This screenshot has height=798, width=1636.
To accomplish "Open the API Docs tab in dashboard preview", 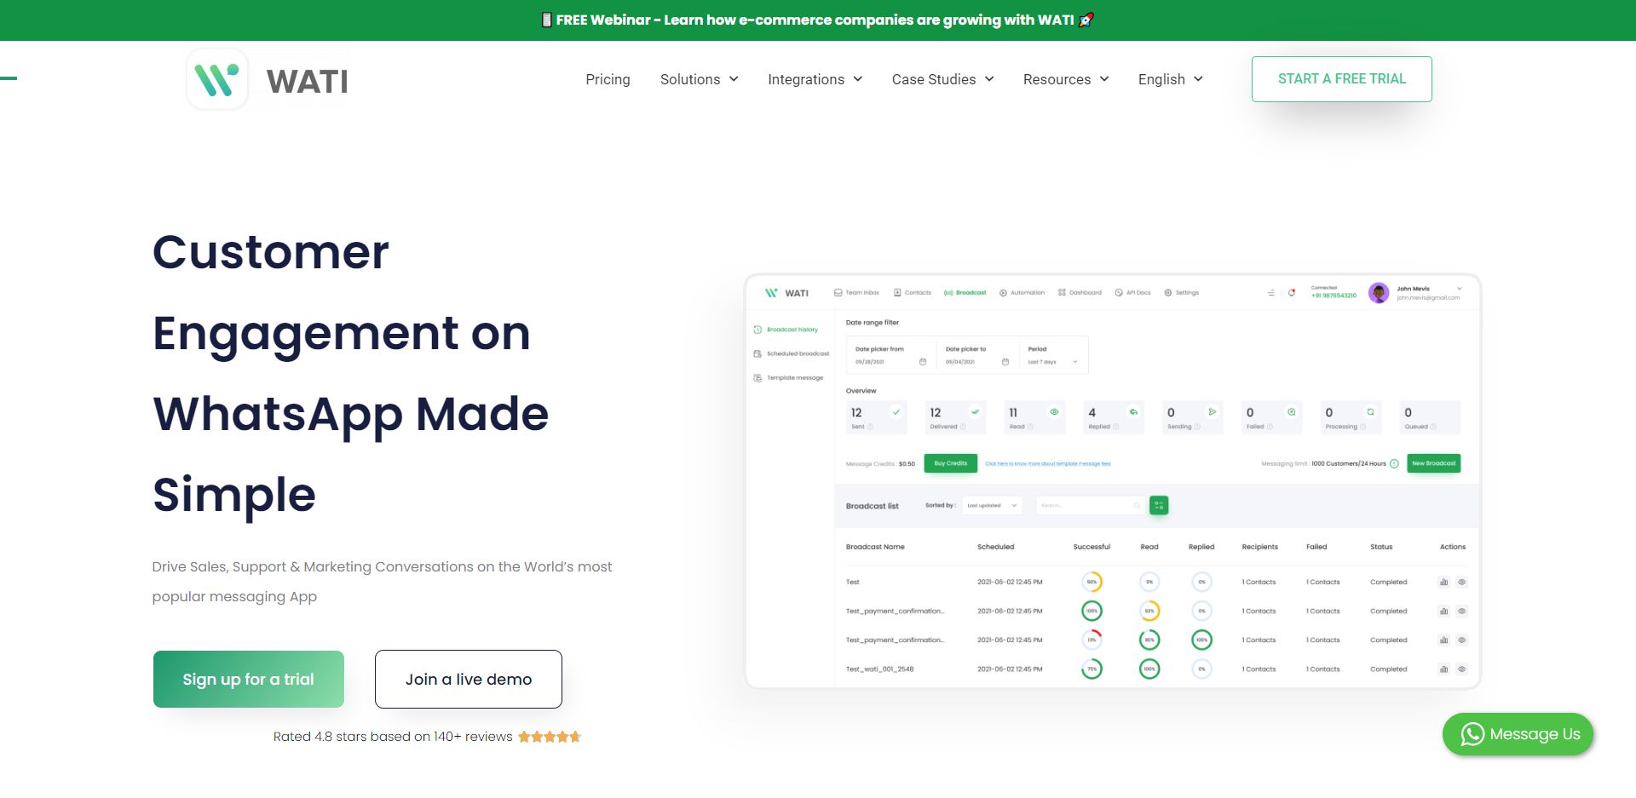I will click(x=1132, y=292).
